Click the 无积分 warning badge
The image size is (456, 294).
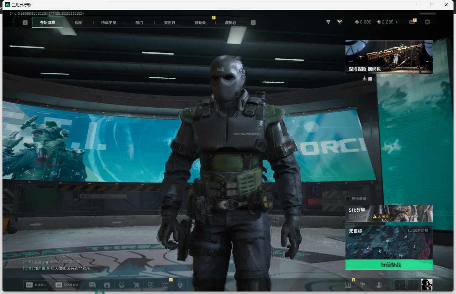(381, 216)
